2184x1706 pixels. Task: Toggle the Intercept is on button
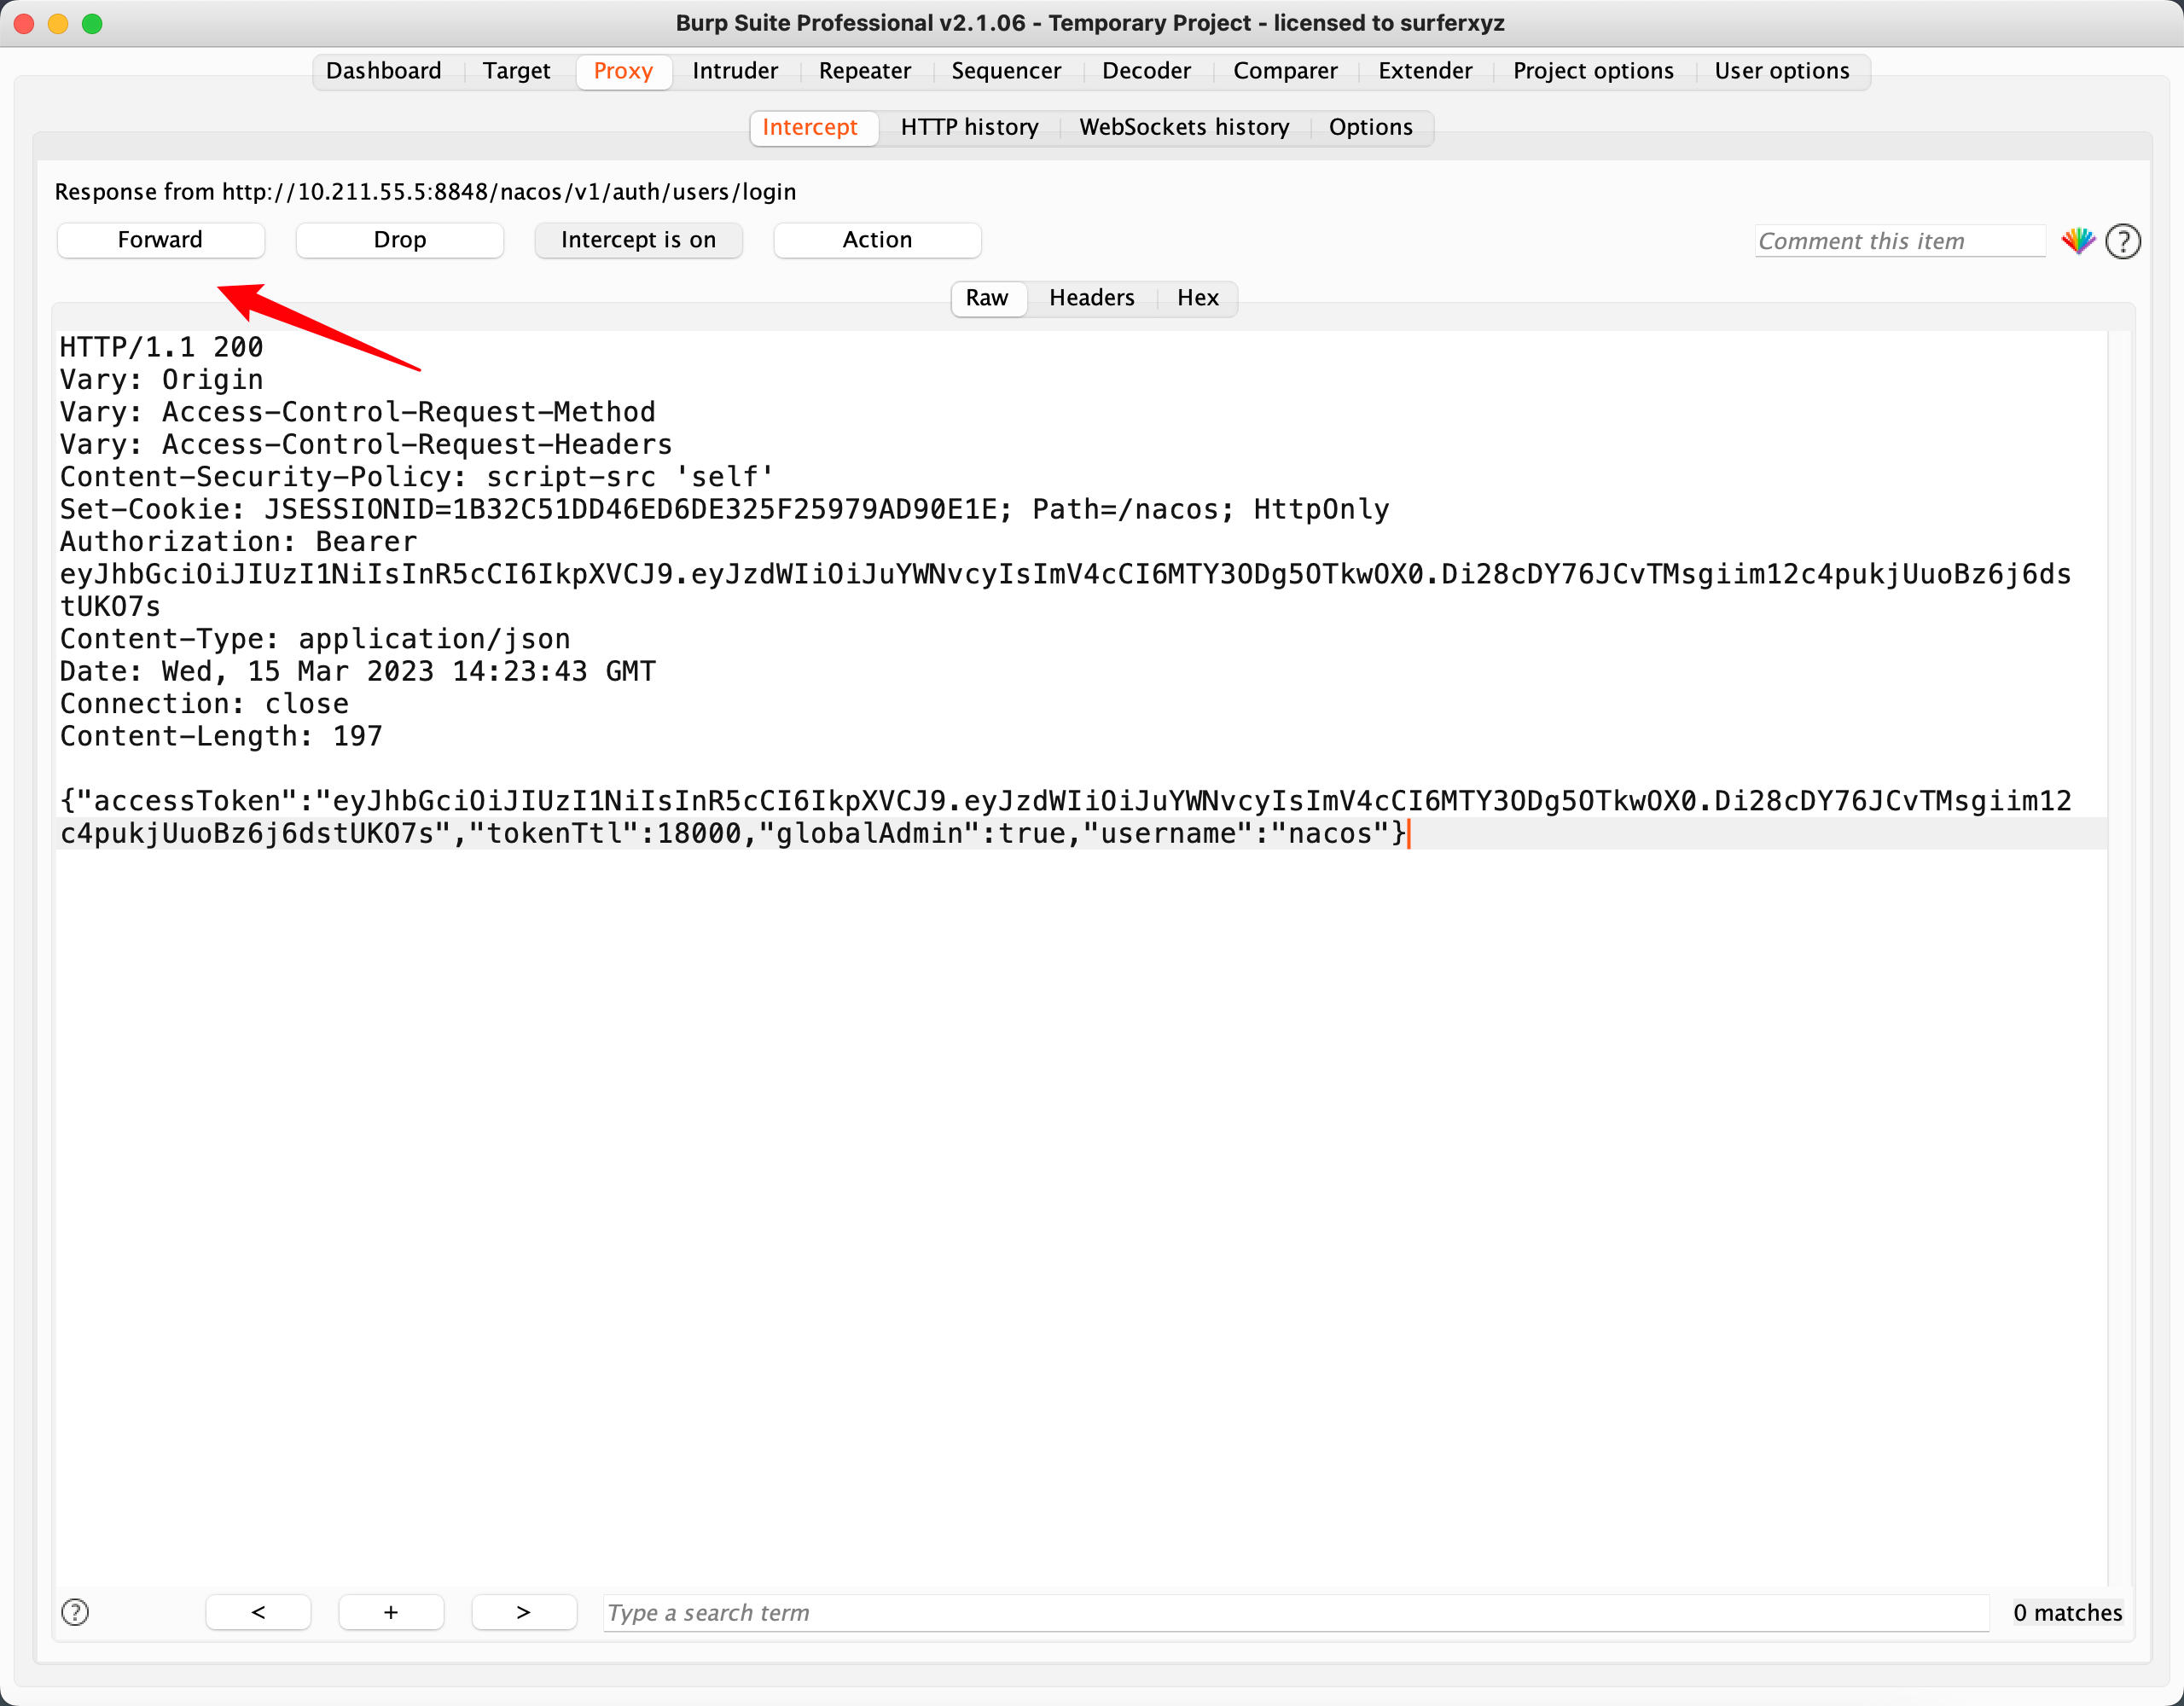point(638,240)
